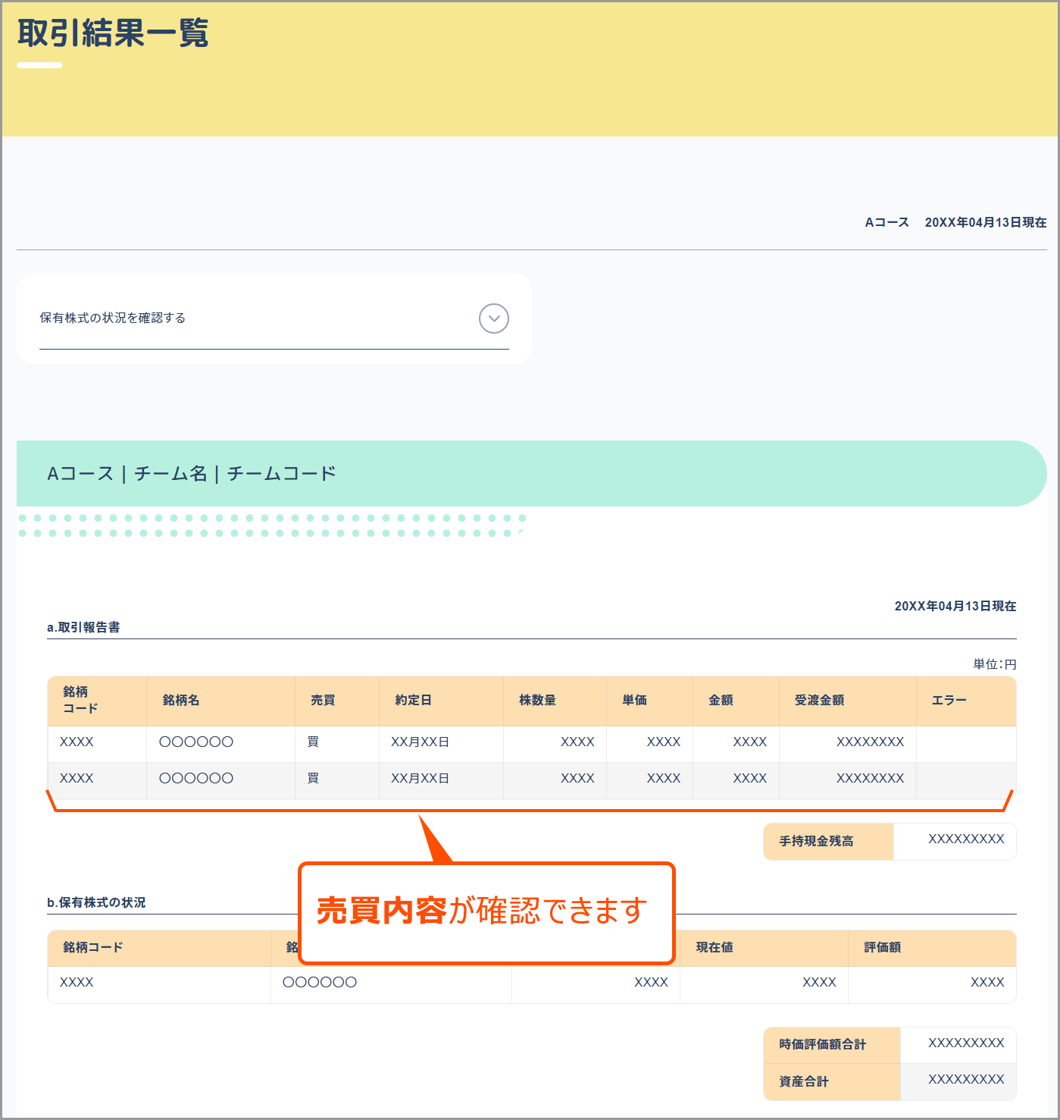Click the 金額 column header
Viewport: 1060px width, 1120px height.
tap(721, 700)
